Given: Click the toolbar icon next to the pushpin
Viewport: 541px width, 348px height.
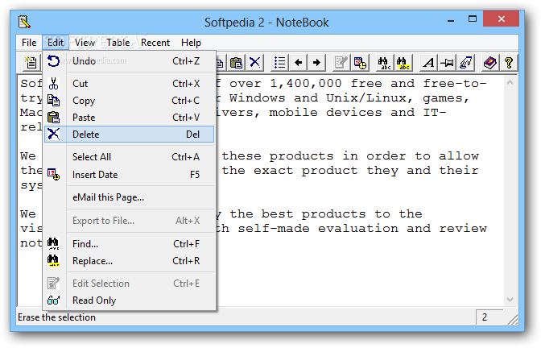Looking at the screenshot, I should 465,63.
